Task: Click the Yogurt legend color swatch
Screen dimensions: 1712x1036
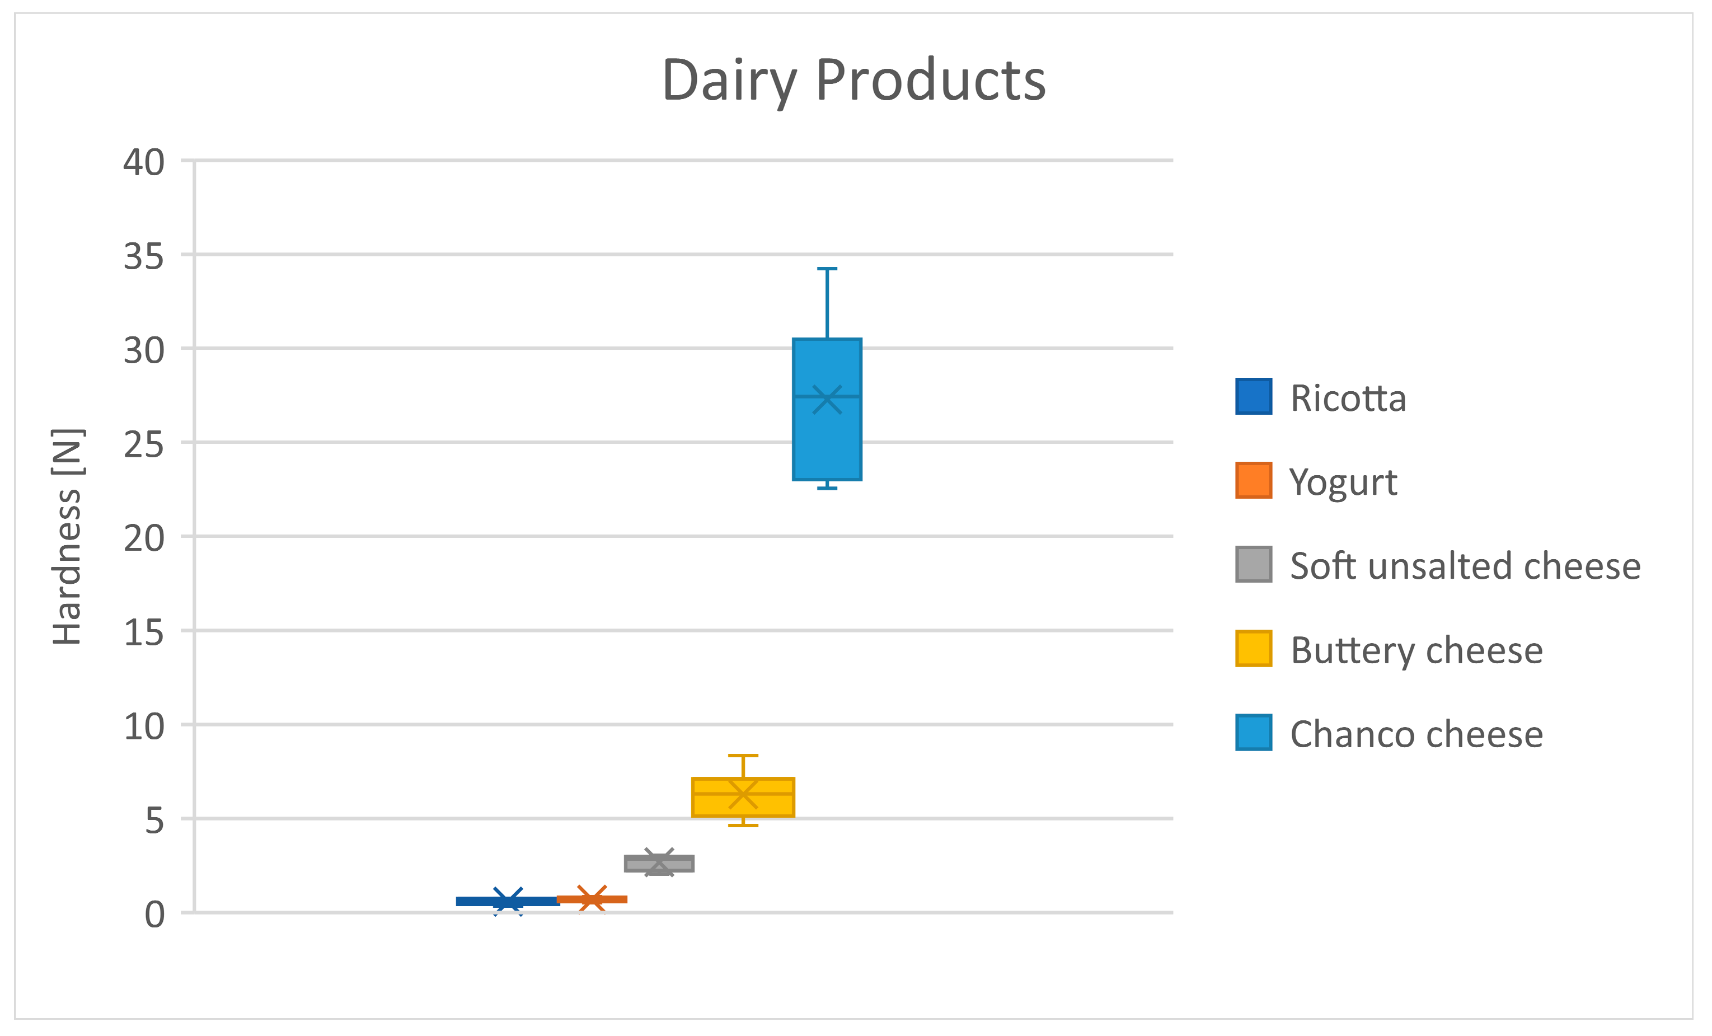Action: click(x=1254, y=481)
